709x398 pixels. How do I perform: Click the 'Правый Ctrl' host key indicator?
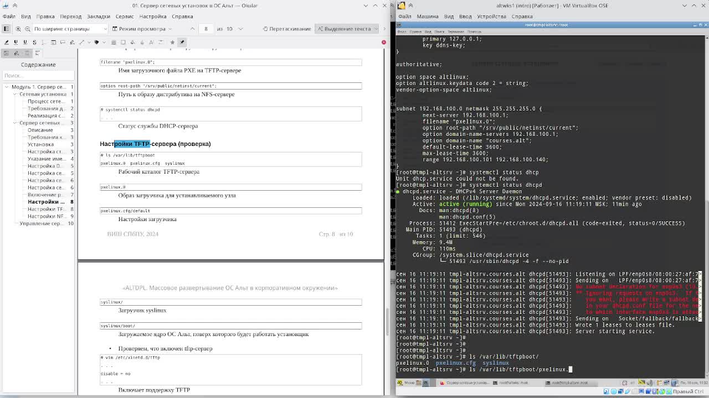689,391
